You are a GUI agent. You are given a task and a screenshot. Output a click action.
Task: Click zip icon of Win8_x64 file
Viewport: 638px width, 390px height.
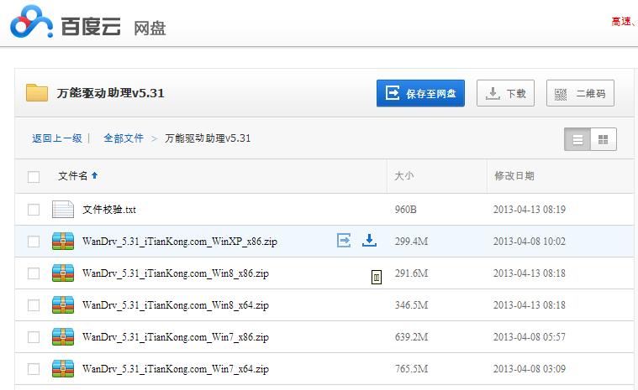pyautogui.click(x=63, y=304)
